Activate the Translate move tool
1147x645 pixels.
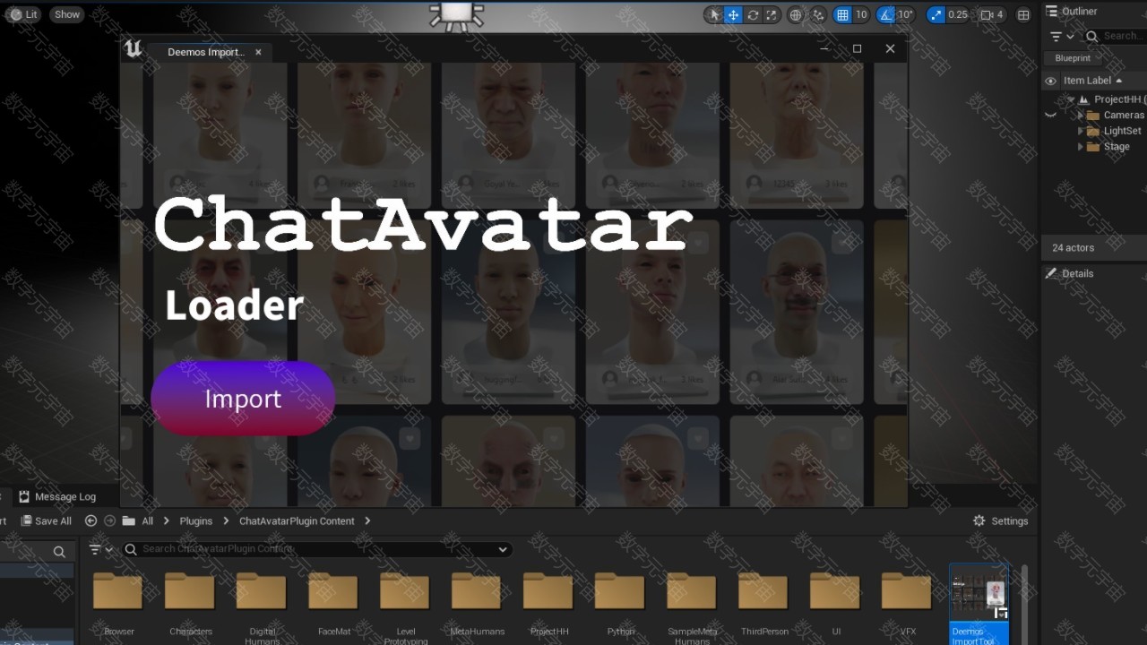pyautogui.click(x=733, y=14)
